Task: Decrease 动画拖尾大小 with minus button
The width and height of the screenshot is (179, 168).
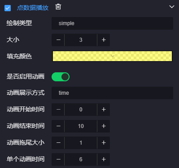Action: click(x=58, y=143)
